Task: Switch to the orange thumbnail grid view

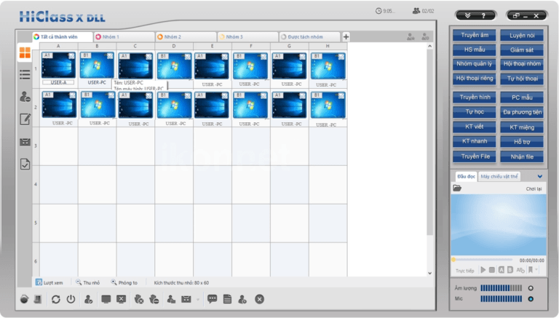Action: point(25,52)
